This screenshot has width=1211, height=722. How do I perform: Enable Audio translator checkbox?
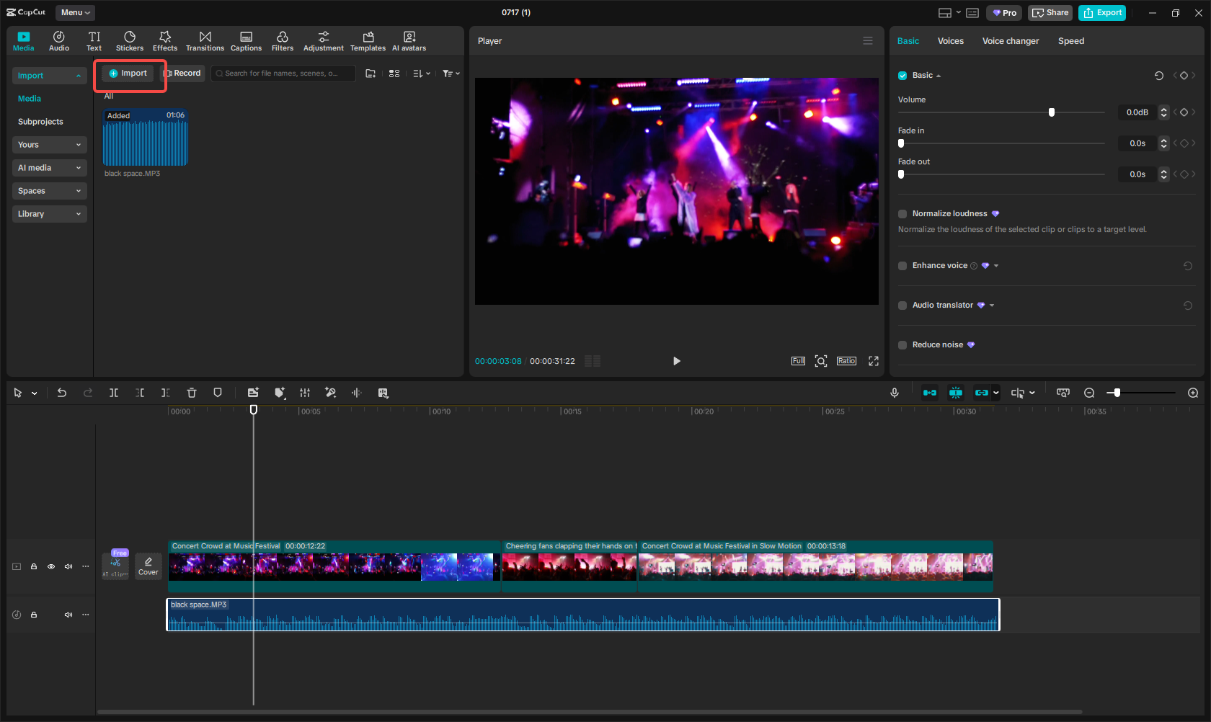pos(902,306)
